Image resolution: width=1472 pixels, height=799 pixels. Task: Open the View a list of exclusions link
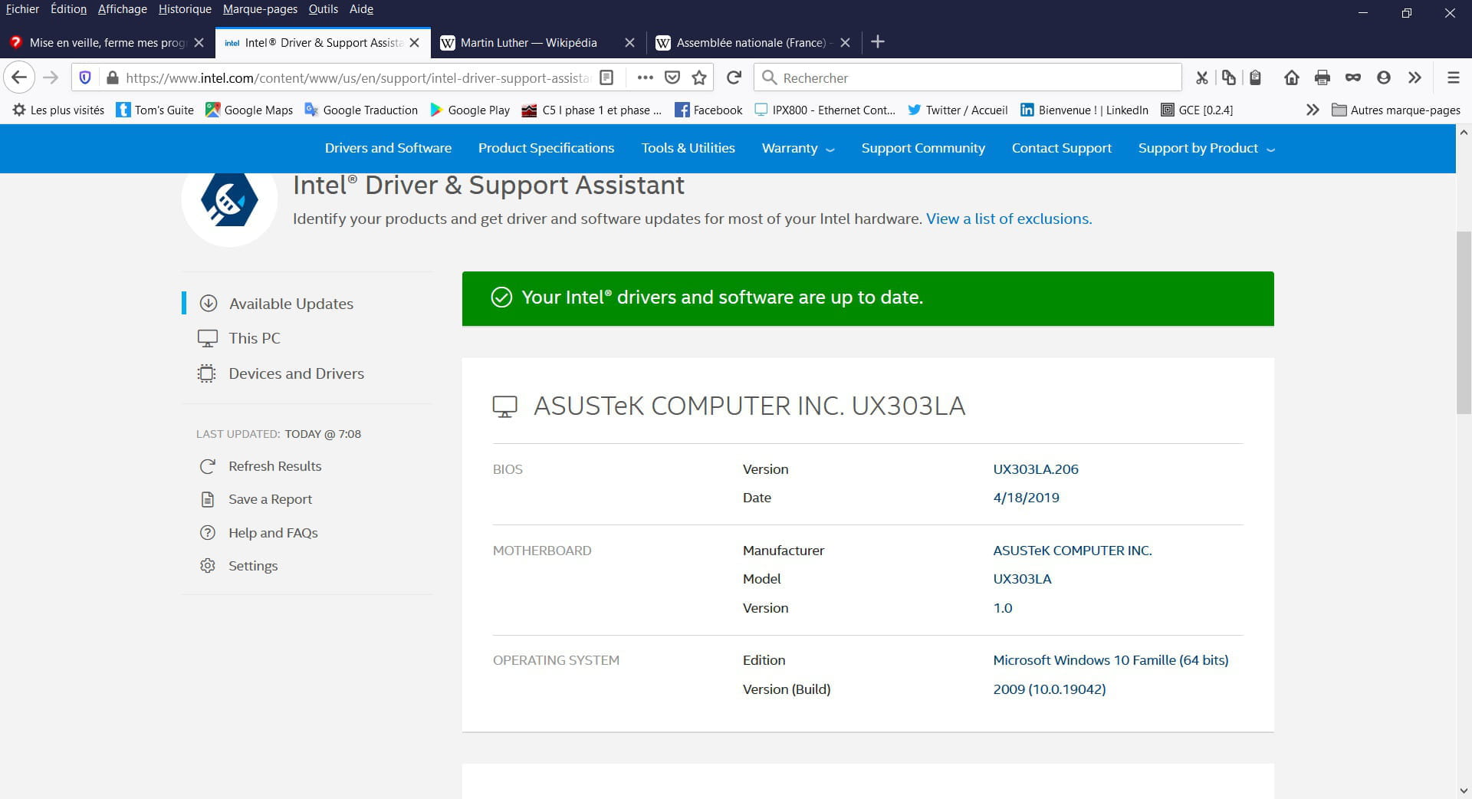coord(1009,219)
